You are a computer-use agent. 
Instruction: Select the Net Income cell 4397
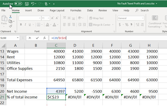(56, 91)
